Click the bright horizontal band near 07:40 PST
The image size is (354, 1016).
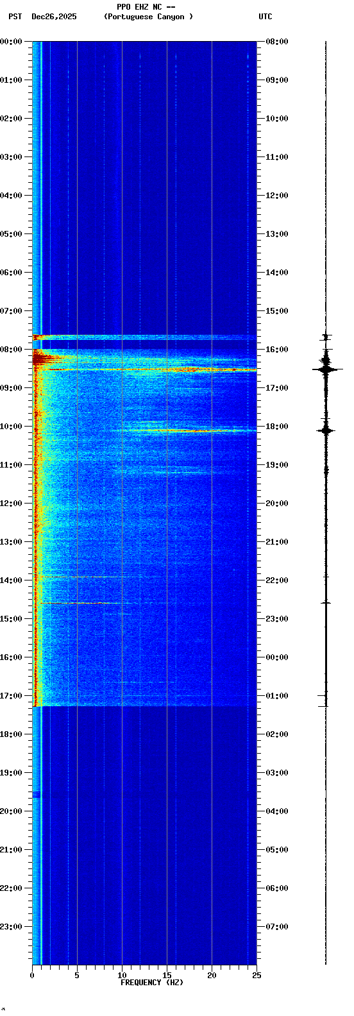(x=144, y=337)
